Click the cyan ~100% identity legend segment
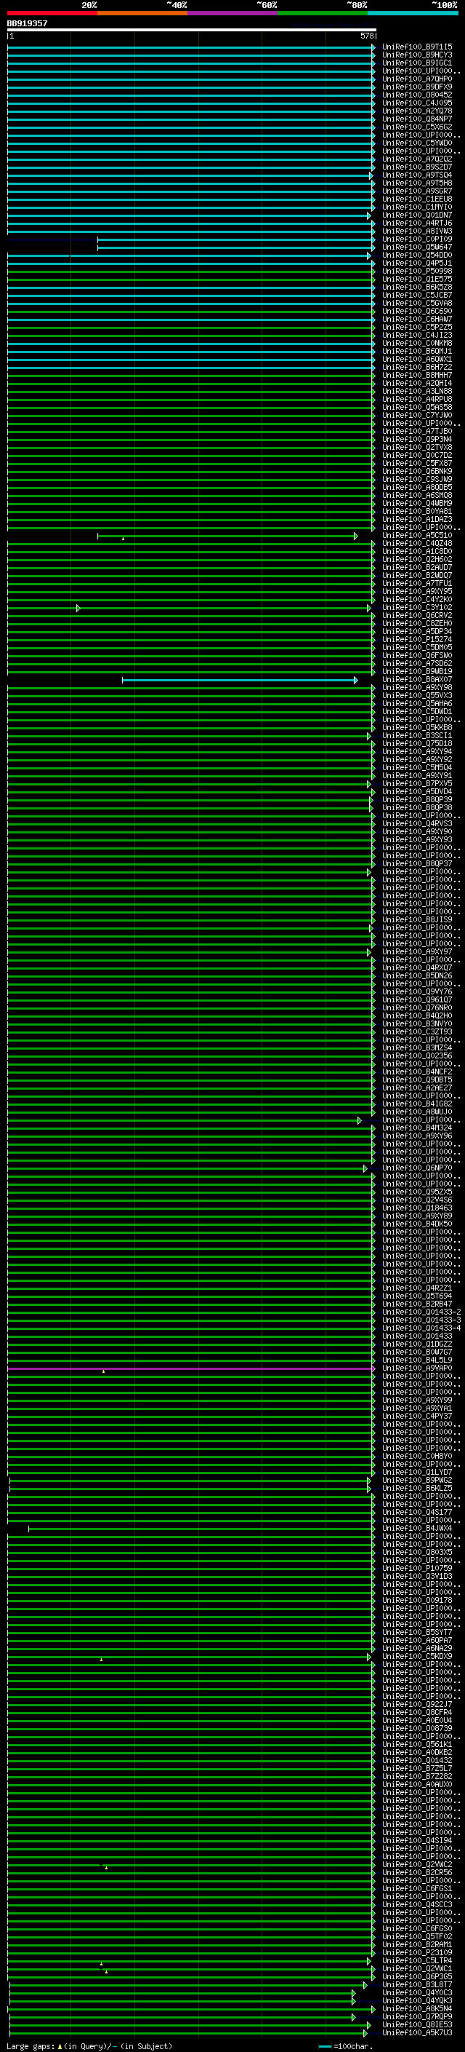Screen dimensions: 465x2052 (x=413, y=13)
